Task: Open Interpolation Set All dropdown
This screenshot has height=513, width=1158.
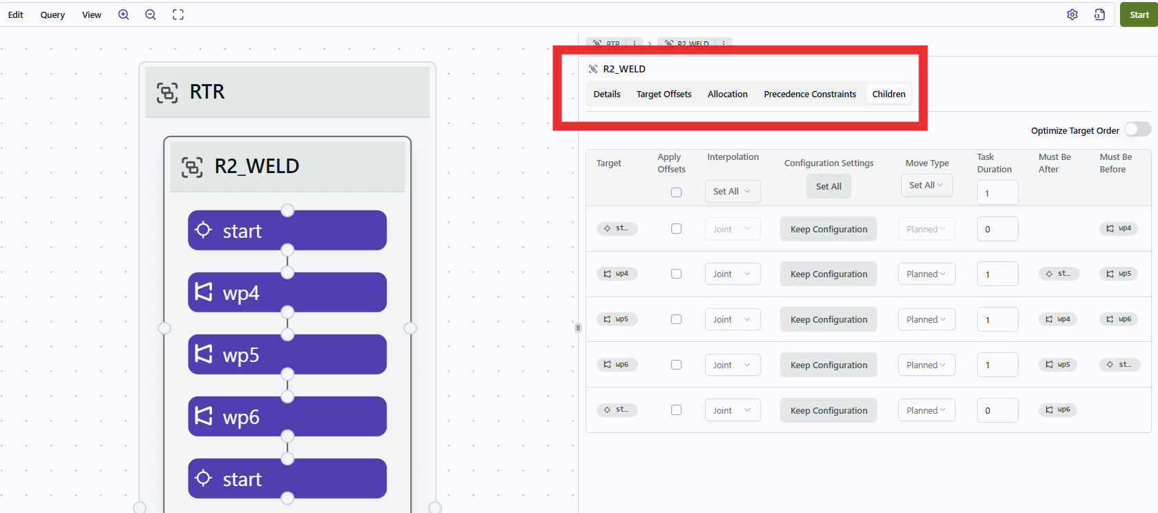Action: (732, 191)
